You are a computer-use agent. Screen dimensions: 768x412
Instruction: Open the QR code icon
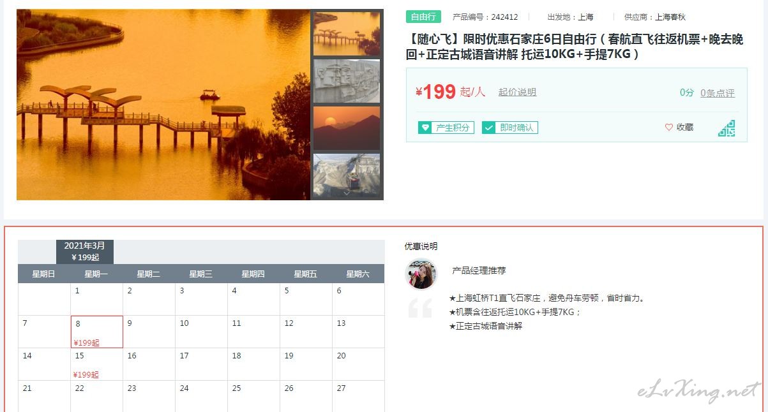(727, 128)
